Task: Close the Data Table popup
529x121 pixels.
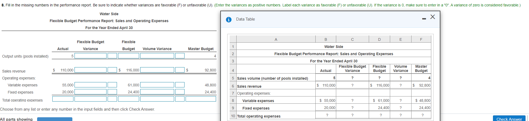Action: point(433,17)
